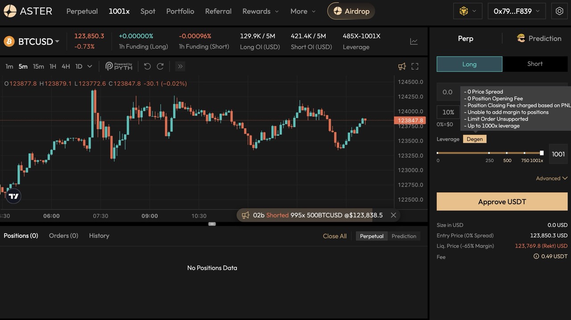Toggle positions view to Prediction

404,236
